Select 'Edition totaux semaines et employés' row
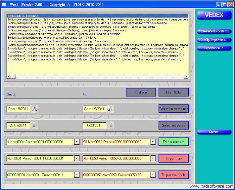The image size is (235, 190). (98, 34)
